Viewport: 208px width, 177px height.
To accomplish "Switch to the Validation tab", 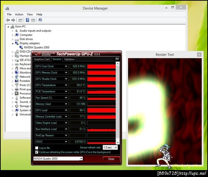I will click(x=69, y=59).
